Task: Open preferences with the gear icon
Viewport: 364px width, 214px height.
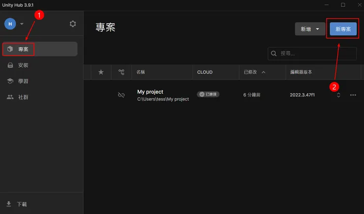Action: coord(73,24)
